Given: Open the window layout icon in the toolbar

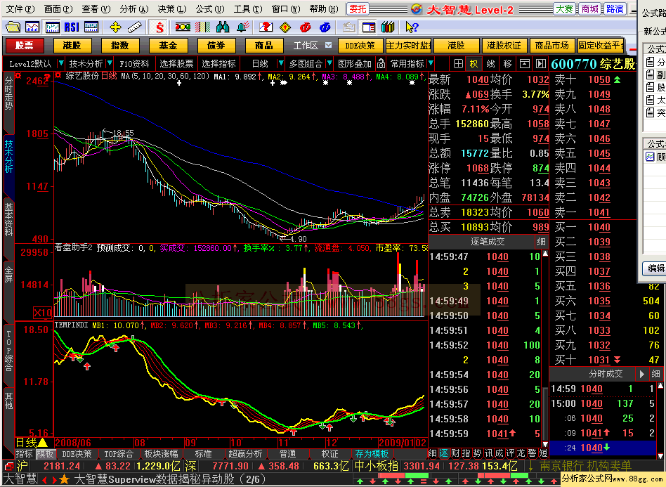Looking at the screenshot, I should [x=369, y=27].
